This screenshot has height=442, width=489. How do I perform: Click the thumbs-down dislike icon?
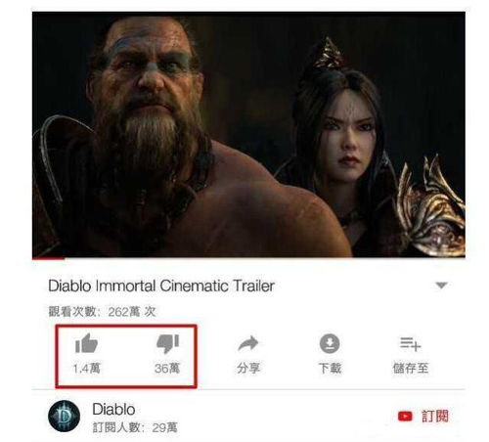click(167, 343)
